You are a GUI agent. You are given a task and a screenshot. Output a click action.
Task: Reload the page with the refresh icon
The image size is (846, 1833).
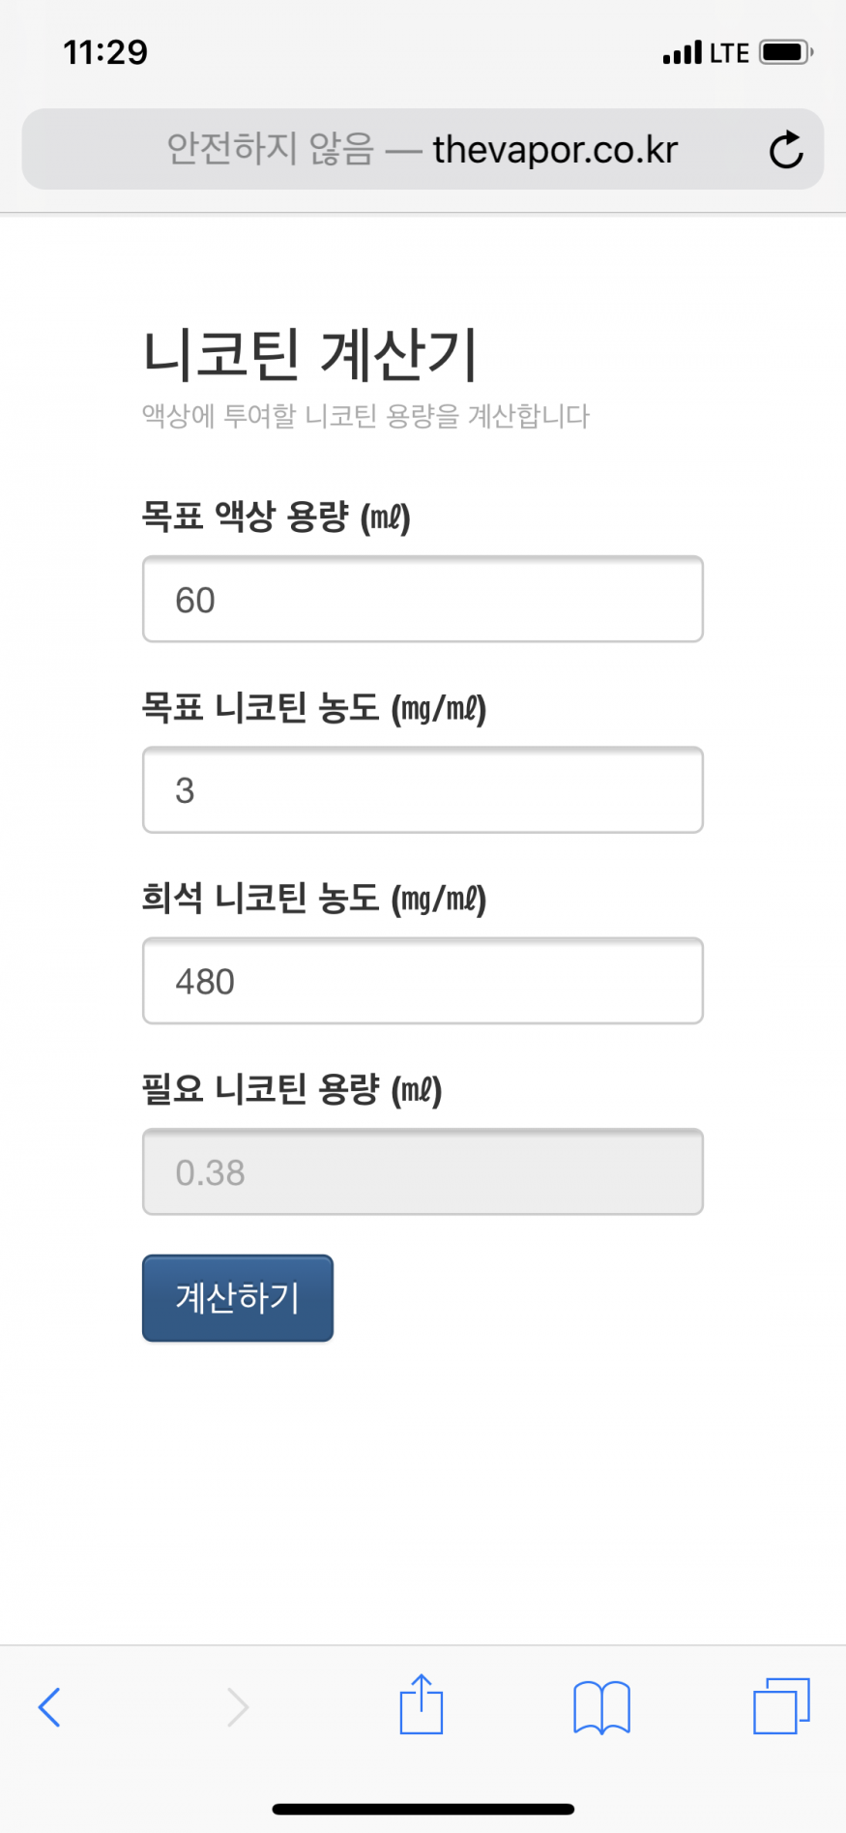tap(786, 150)
